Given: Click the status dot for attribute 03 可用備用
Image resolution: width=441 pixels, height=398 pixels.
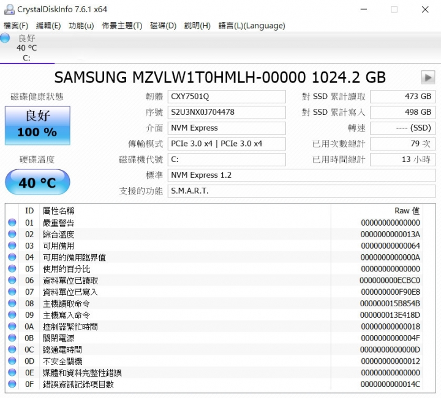Looking at the screenshot, I should 12,246.
